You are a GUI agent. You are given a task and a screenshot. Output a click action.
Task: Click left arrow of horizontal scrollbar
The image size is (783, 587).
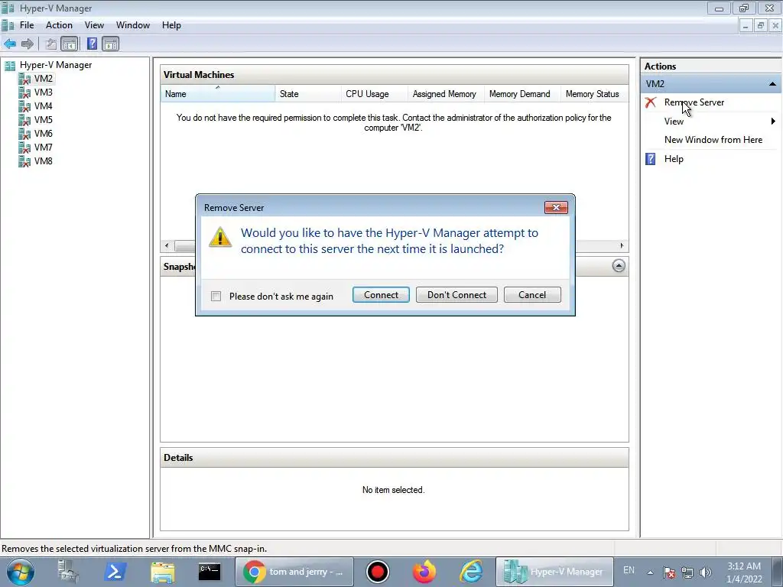click(167, 245)
